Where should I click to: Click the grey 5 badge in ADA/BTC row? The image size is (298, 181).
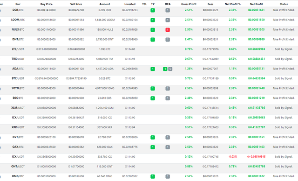coord(170,69)
